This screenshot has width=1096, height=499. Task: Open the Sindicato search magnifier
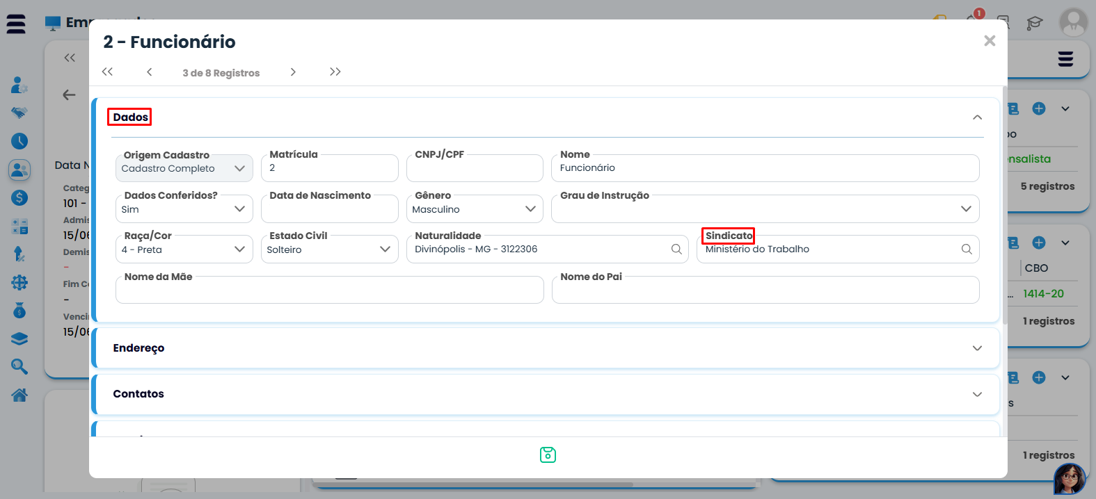tap(967, 249)
